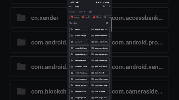Open the three-dot overflow menu
The width and height of the screenshot is (179, 100).
[x=109, y=6]
